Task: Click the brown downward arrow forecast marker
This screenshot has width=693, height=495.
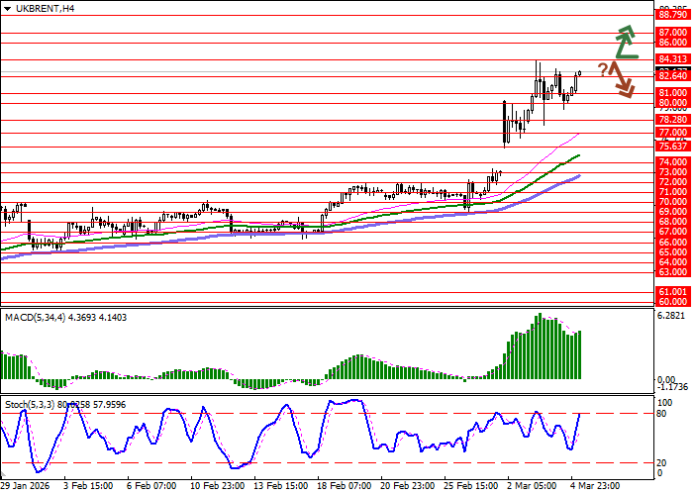Action: pyautogui.click(x=621, y=79)
